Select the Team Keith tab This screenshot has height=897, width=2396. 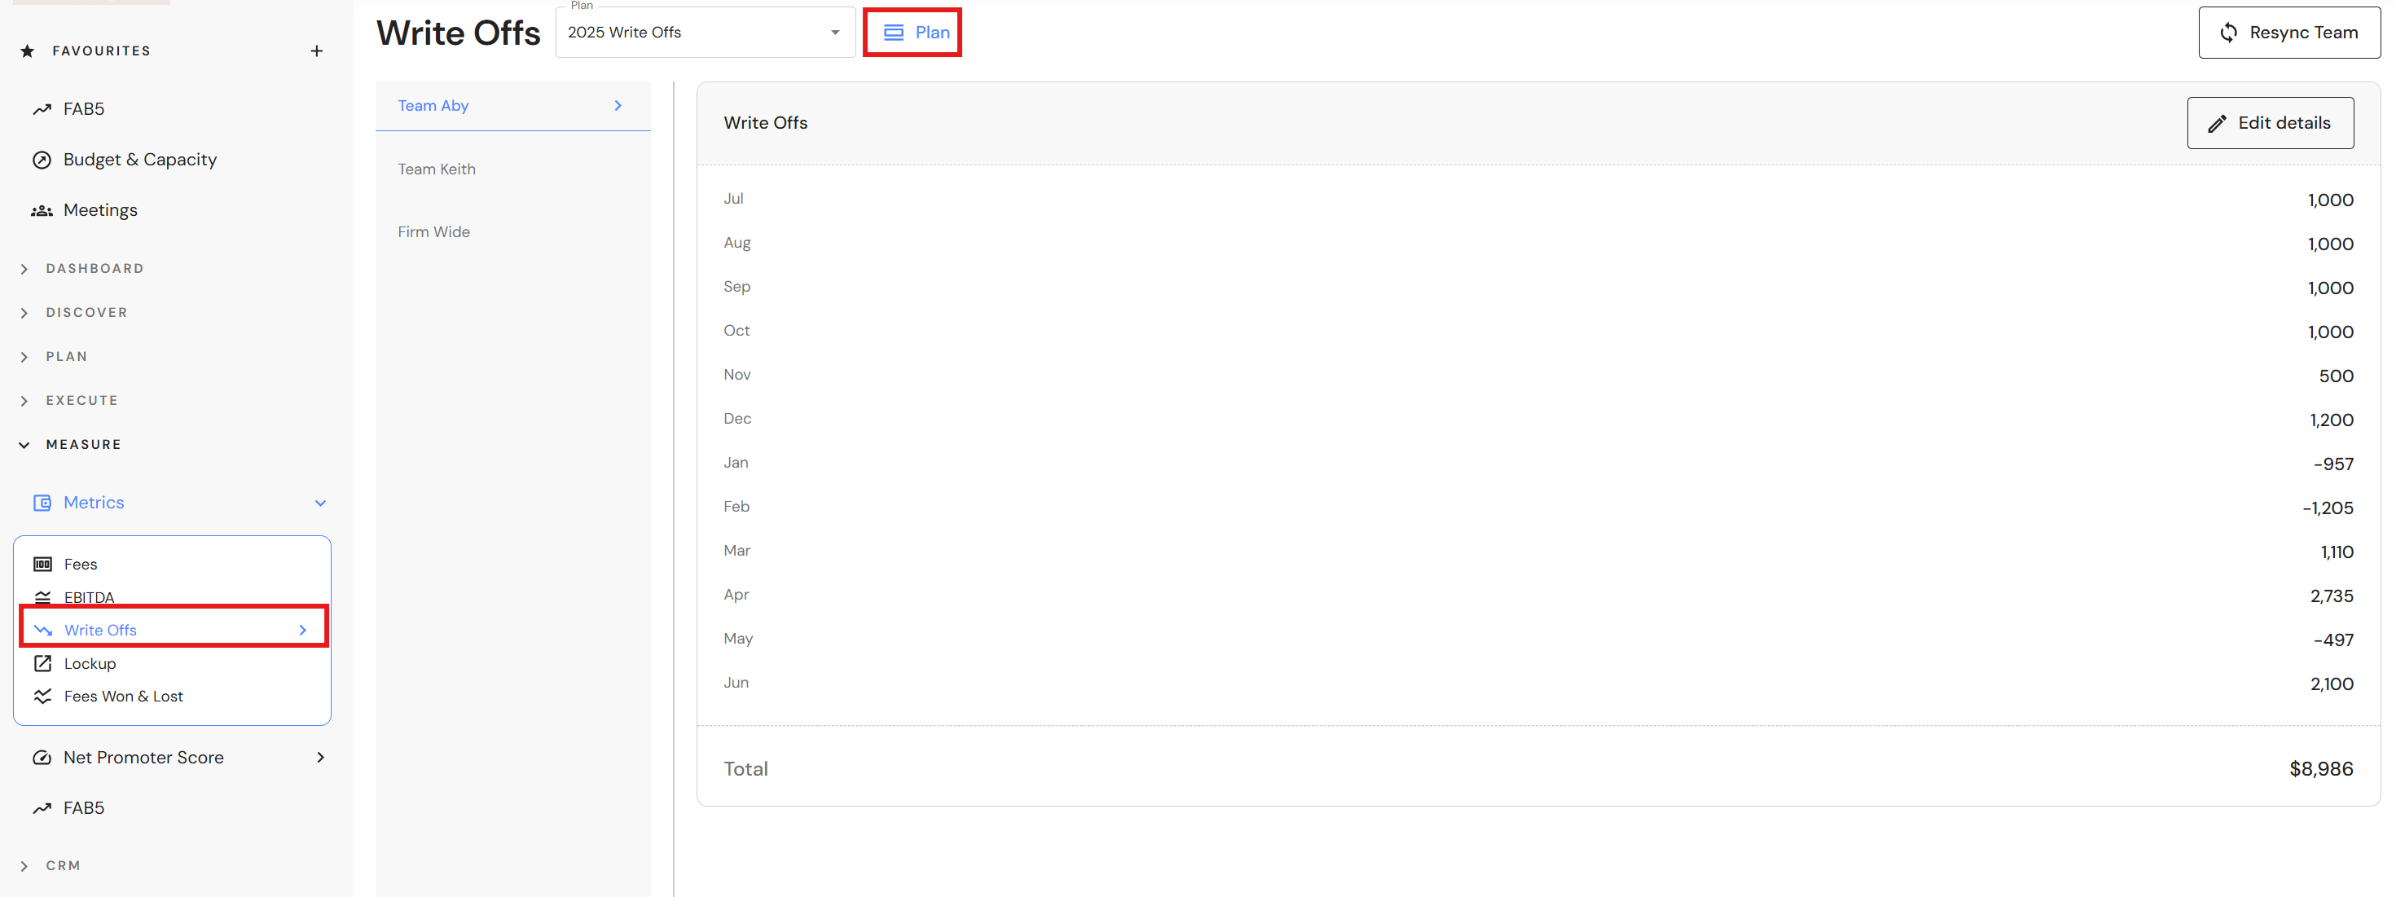point(437,169)
